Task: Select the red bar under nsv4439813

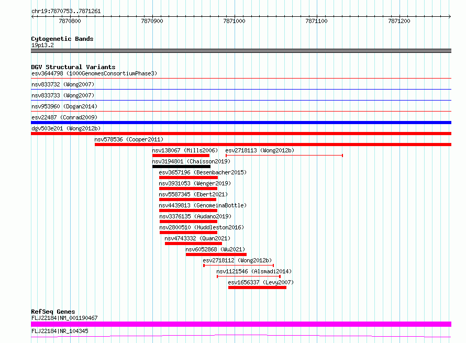Action: (188, 211)
